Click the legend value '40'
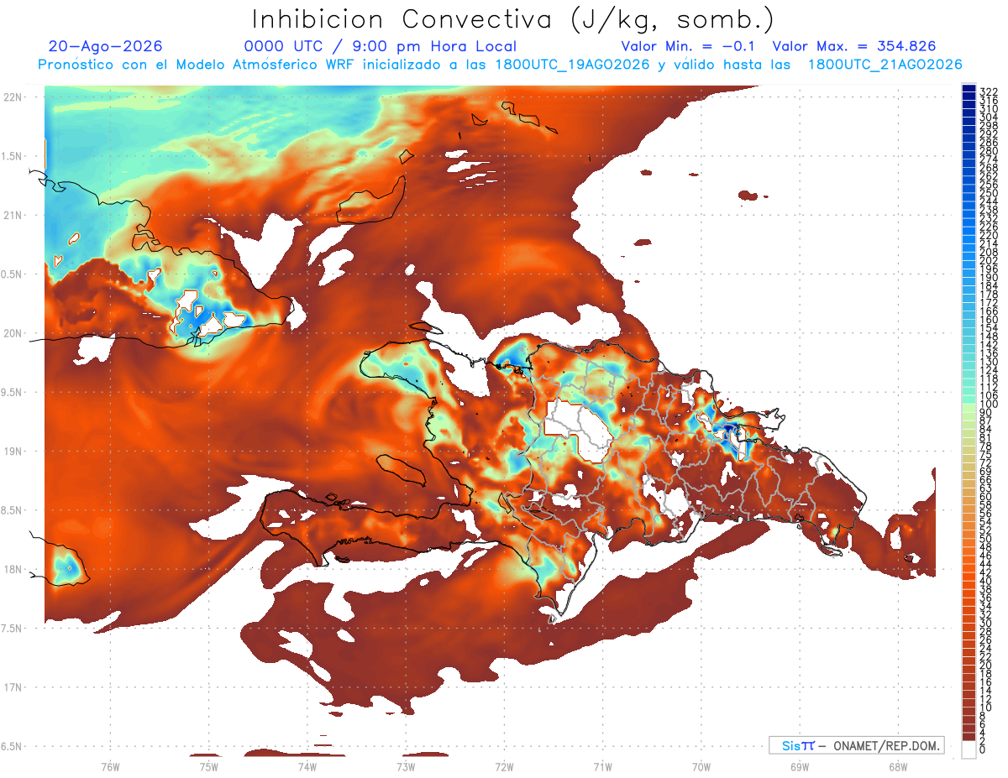Viewport: 1008px width, 778px height. point(985,581)
